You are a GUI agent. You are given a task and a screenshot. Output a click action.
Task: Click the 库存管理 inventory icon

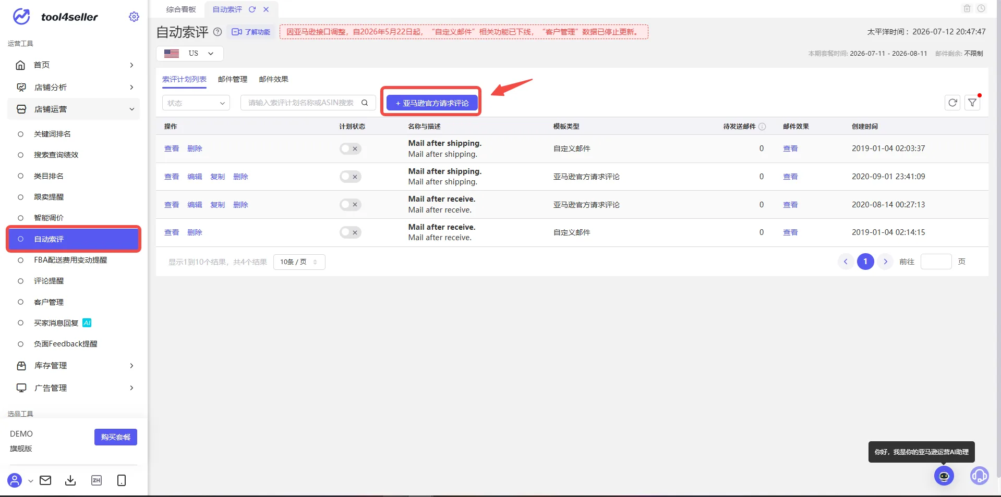(21, 366)
